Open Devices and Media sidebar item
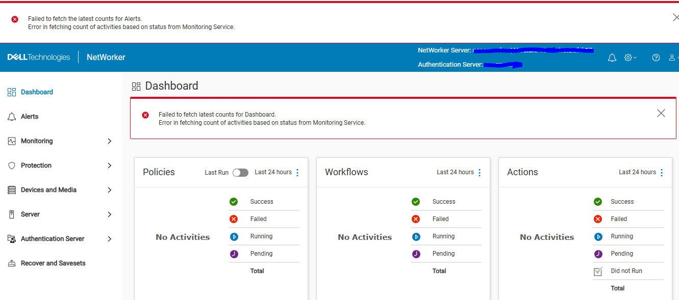The width and height of the screenshot is (679, 300). point(48,190)
